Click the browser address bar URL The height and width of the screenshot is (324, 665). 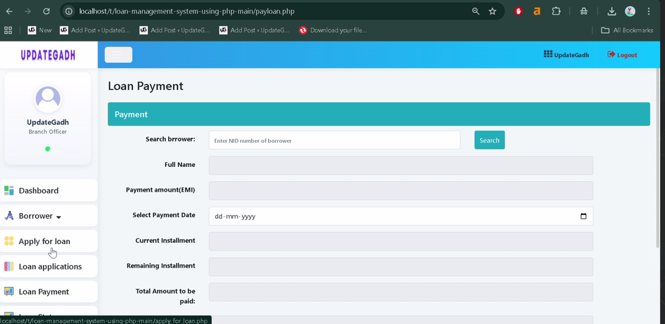186,12
